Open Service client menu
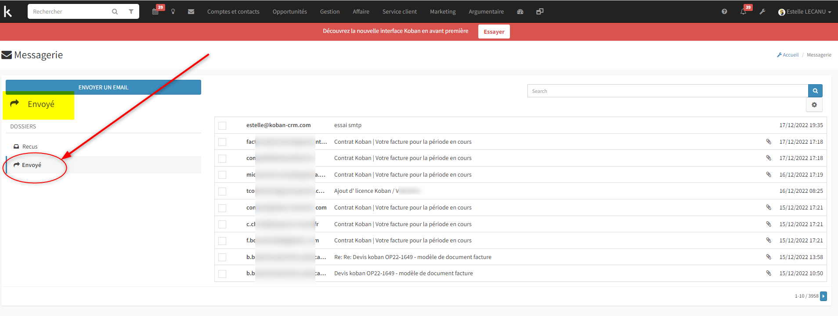The width and height of the screenshot is (838, 316). click(x=400, y=12)
